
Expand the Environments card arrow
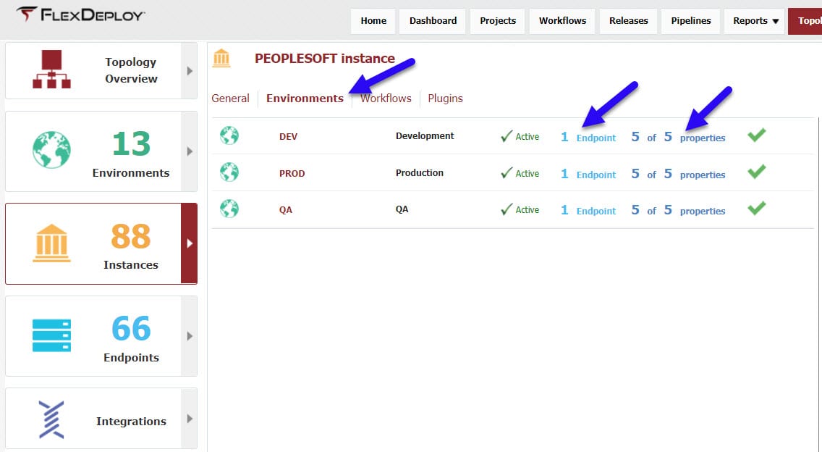(190, 151)
